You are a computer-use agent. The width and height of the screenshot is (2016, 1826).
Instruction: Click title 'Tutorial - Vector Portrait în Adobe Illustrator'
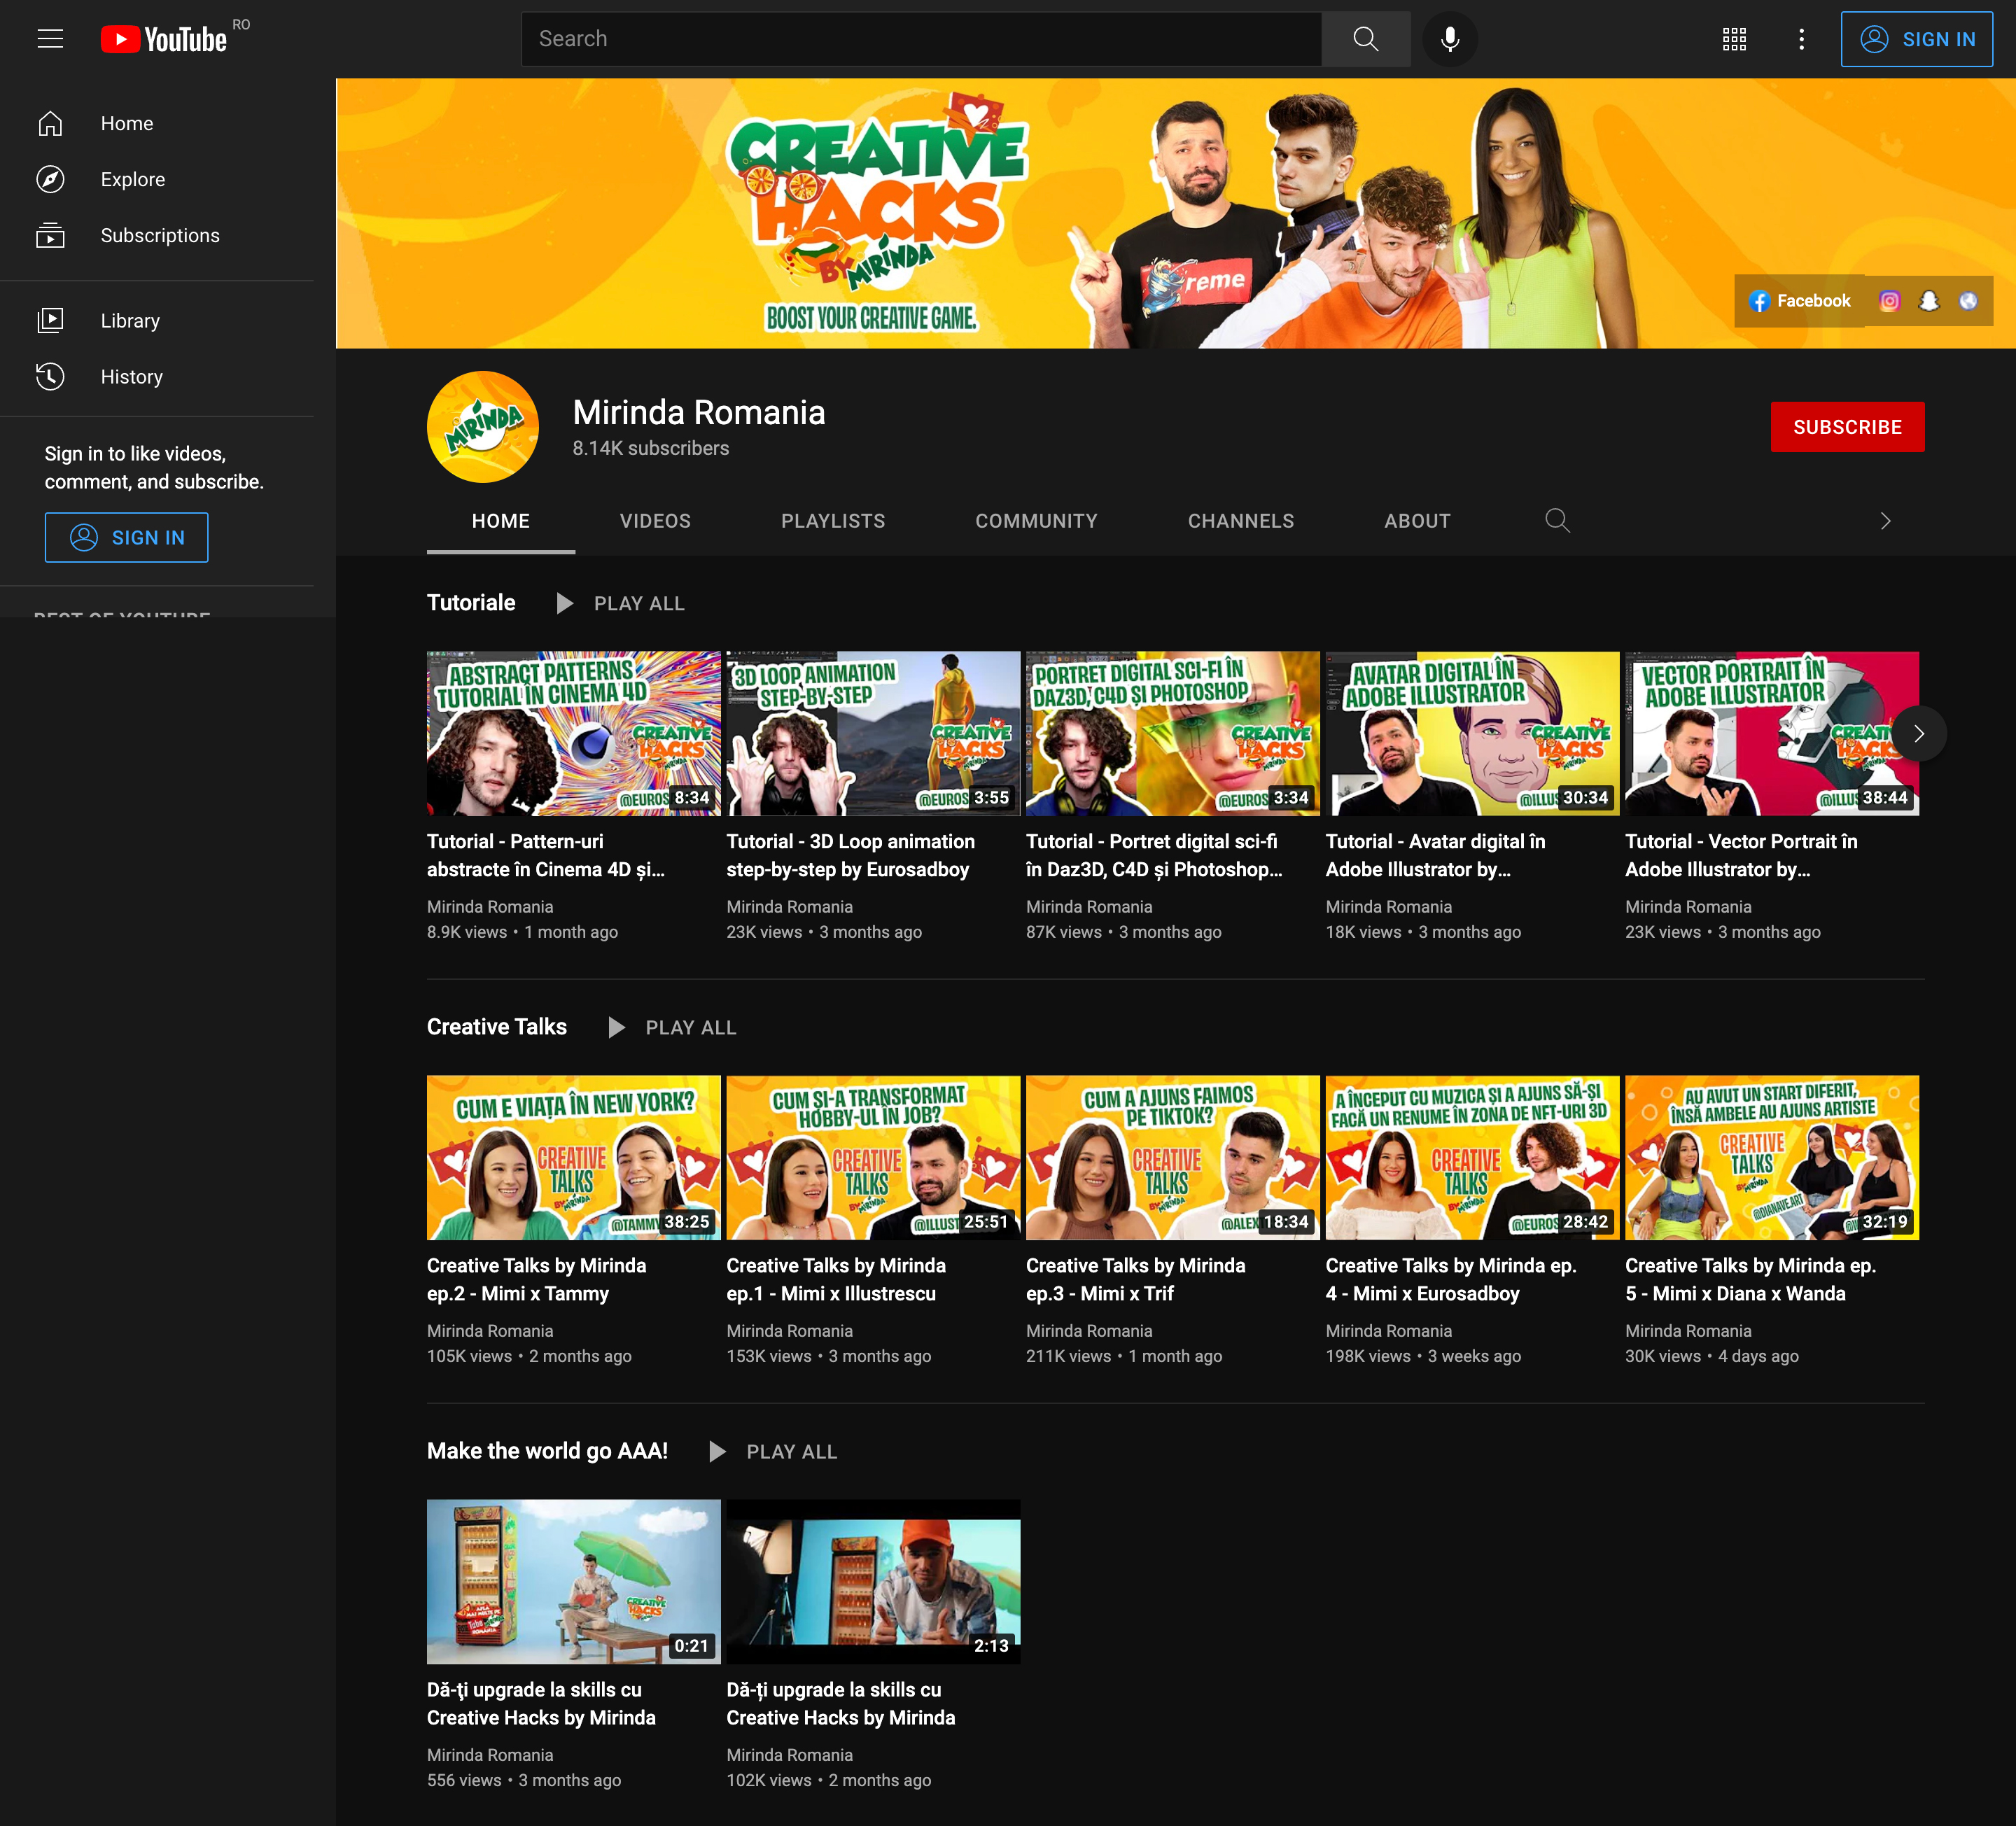[1741, 855]
